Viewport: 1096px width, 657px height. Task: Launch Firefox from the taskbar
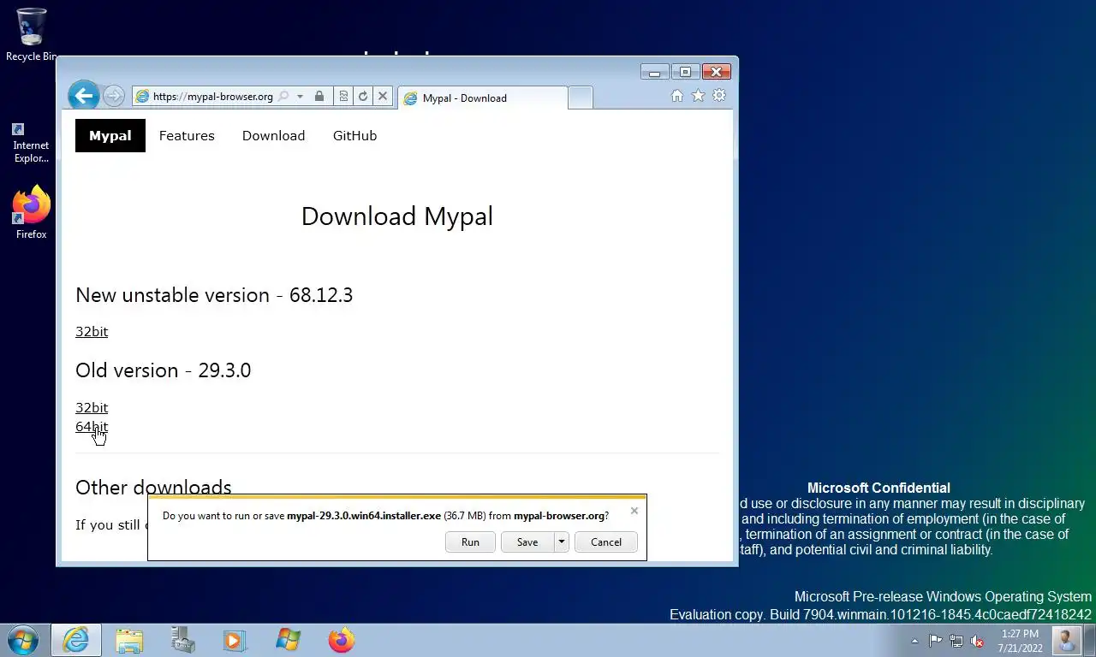point(341,640)
